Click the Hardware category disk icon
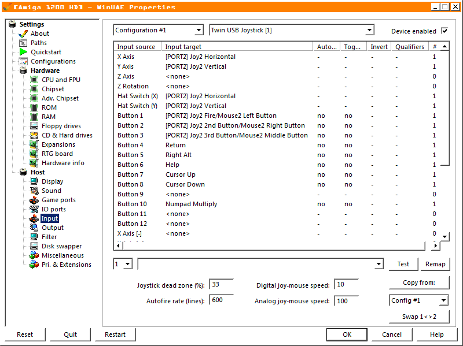This screenshot has height=346, width=463. 23,70
